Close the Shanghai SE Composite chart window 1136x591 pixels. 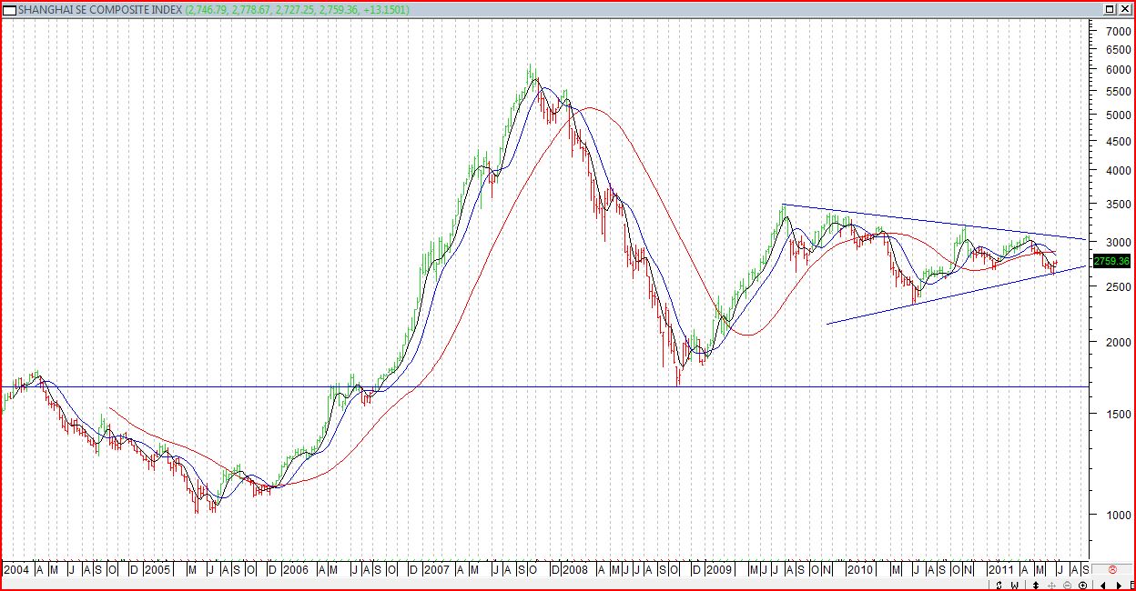pyautogui.click(x=1125, y=9)
